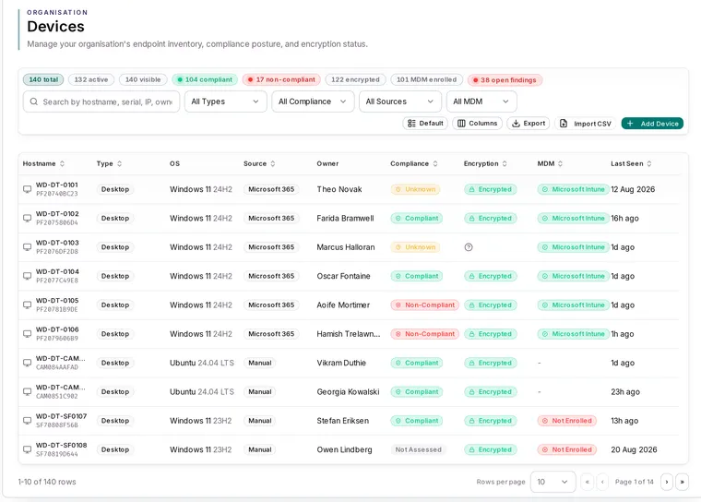Change rows per page dropdown
701x502 pixels.
tap(552, 482)
